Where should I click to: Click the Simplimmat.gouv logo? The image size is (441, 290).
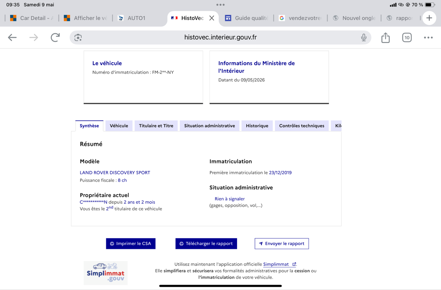(106, 273)
